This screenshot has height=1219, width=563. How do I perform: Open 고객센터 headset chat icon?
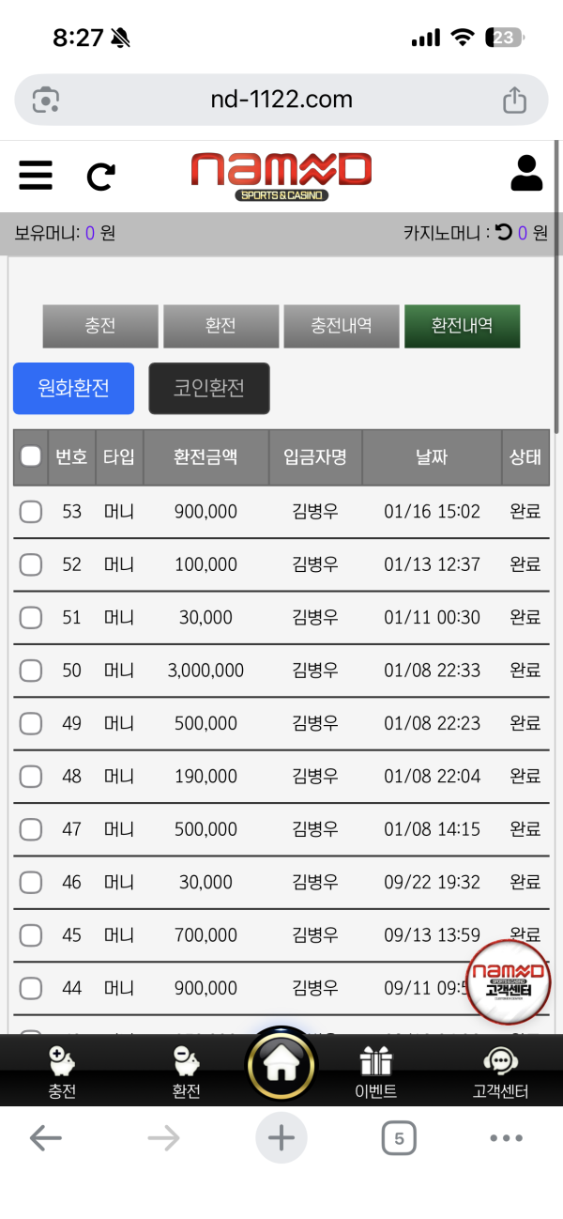[x=500, y=1062]
